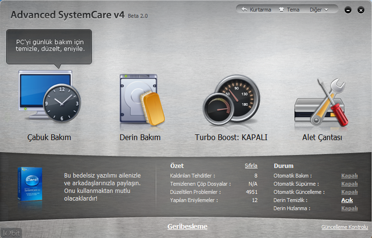Screen dimensions: 372x238
Task: Click the Derin Bakım label
Action: [x=140, y=137]
